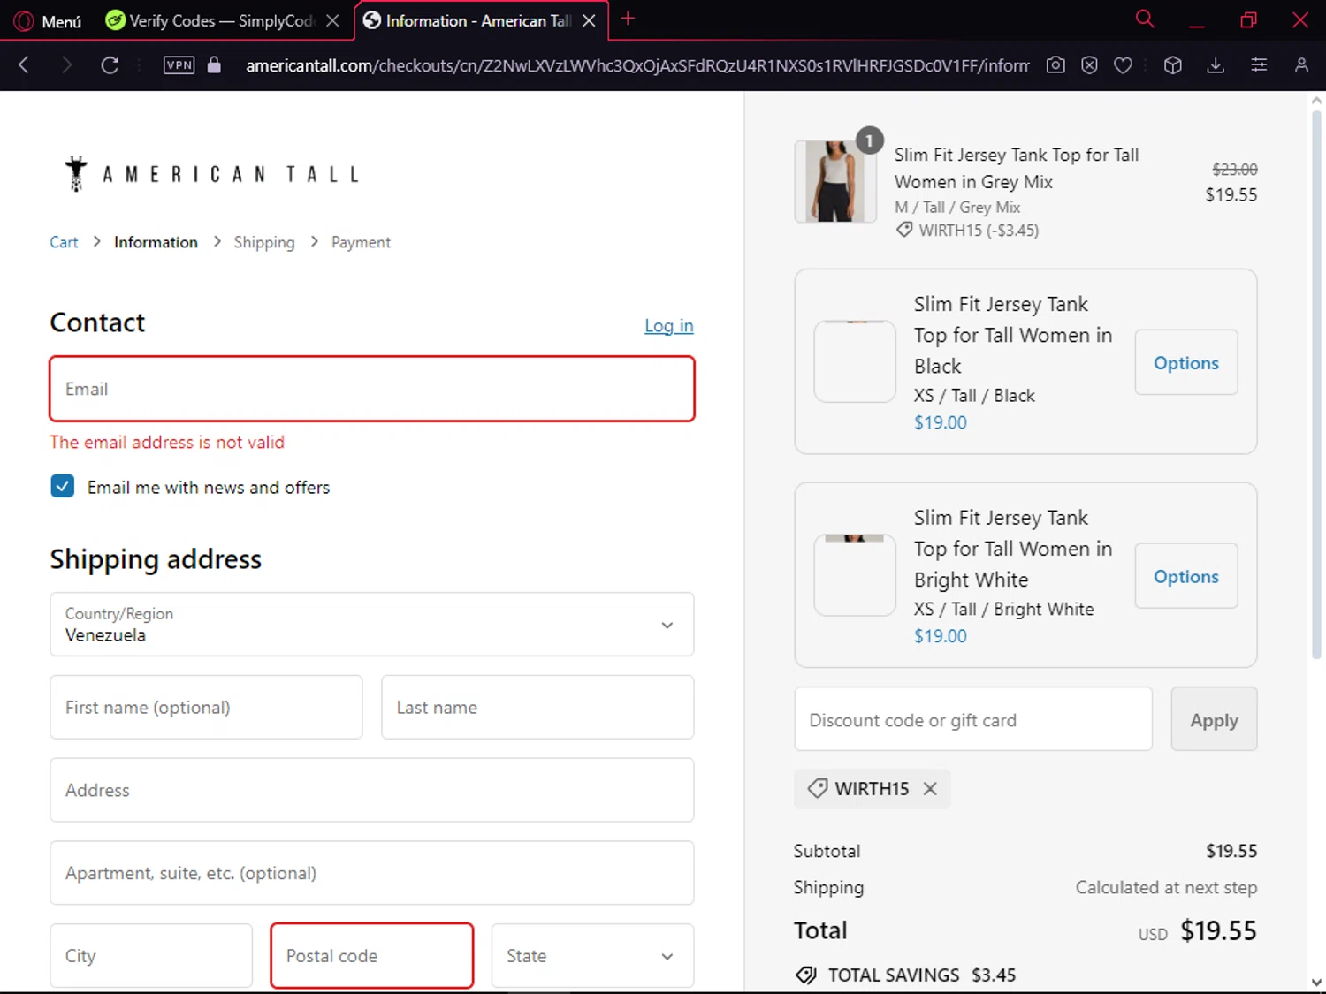Click the Black tank top thumbnail
The image size is (1326, 994).
click(x=855, y=361)
